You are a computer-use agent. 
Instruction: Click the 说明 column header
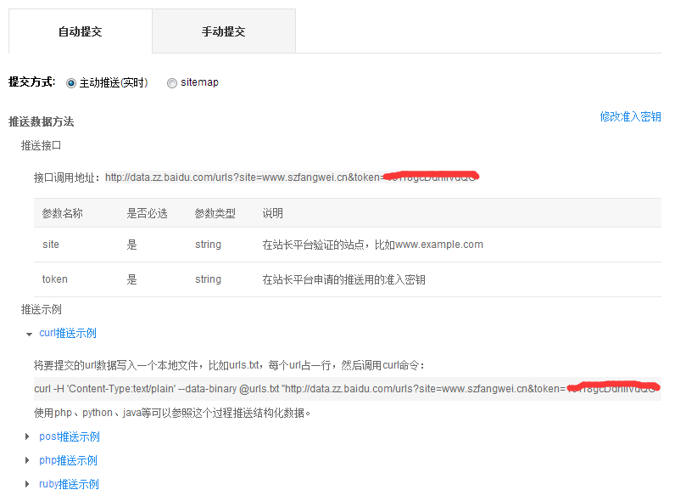coord(272,213)
